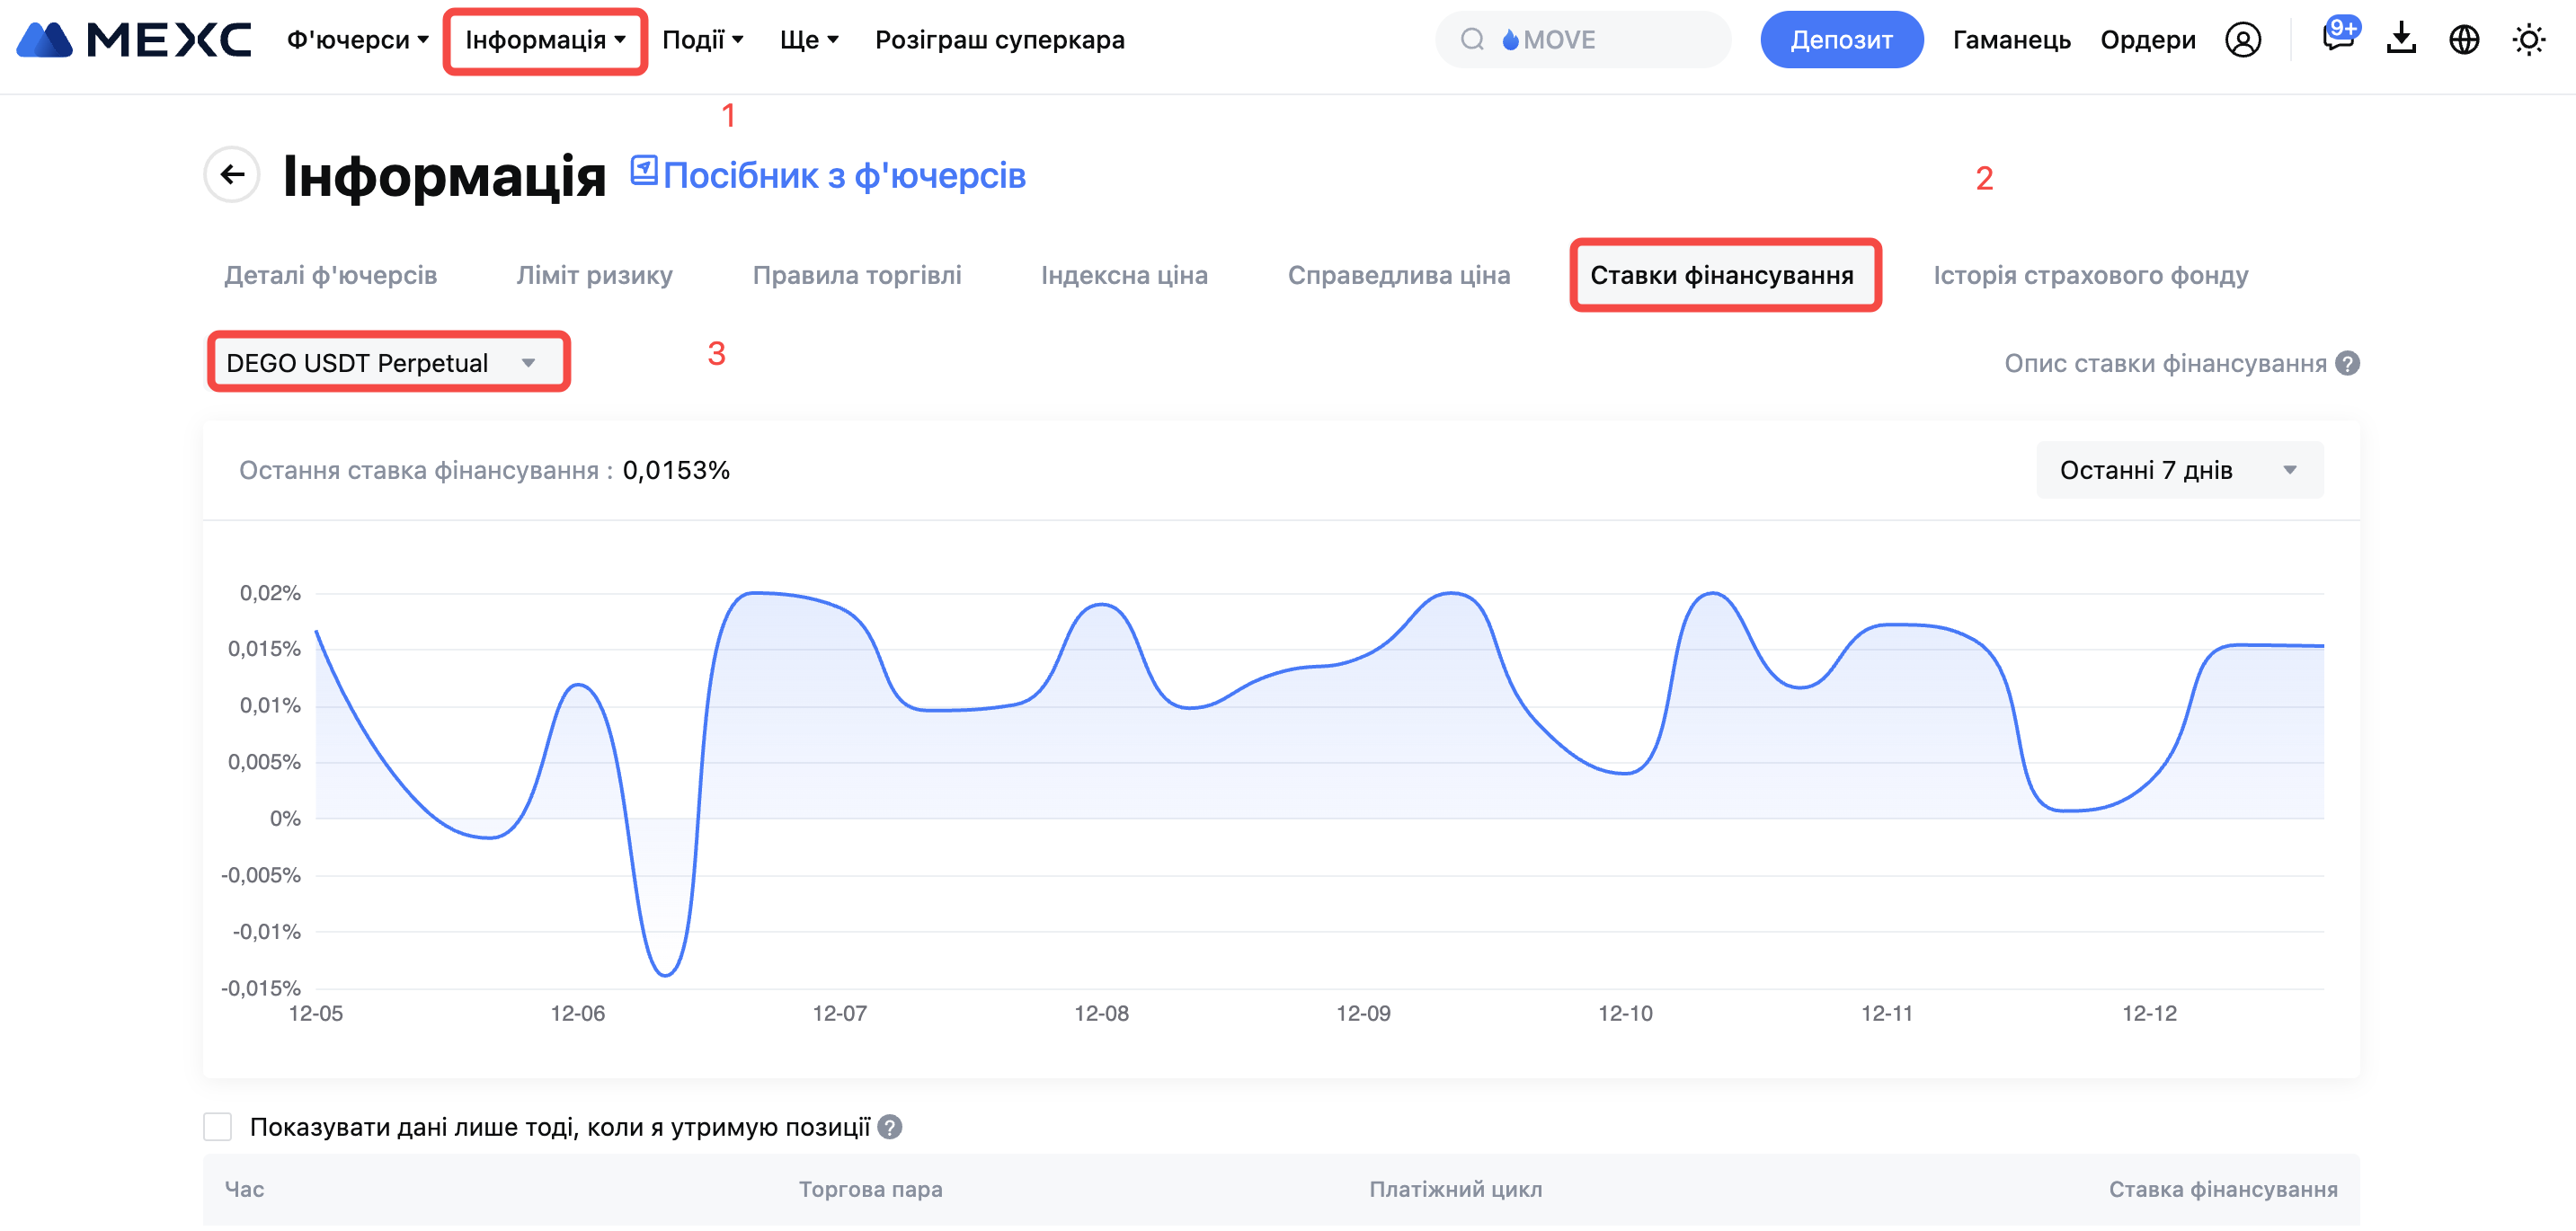Open the user profile icon
This screenshot has width=2576, height=1231.
click(2242, 40)
